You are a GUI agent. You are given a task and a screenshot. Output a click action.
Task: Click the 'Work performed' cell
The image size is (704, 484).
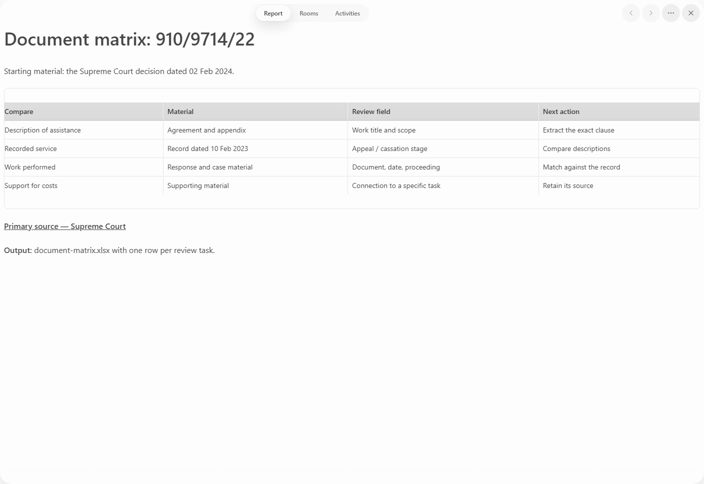coord(83,167)
